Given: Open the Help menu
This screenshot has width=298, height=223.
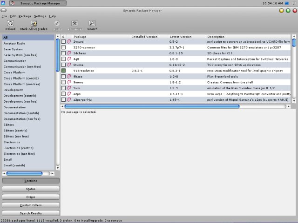Looking at the screenshot, I should 53,16.
